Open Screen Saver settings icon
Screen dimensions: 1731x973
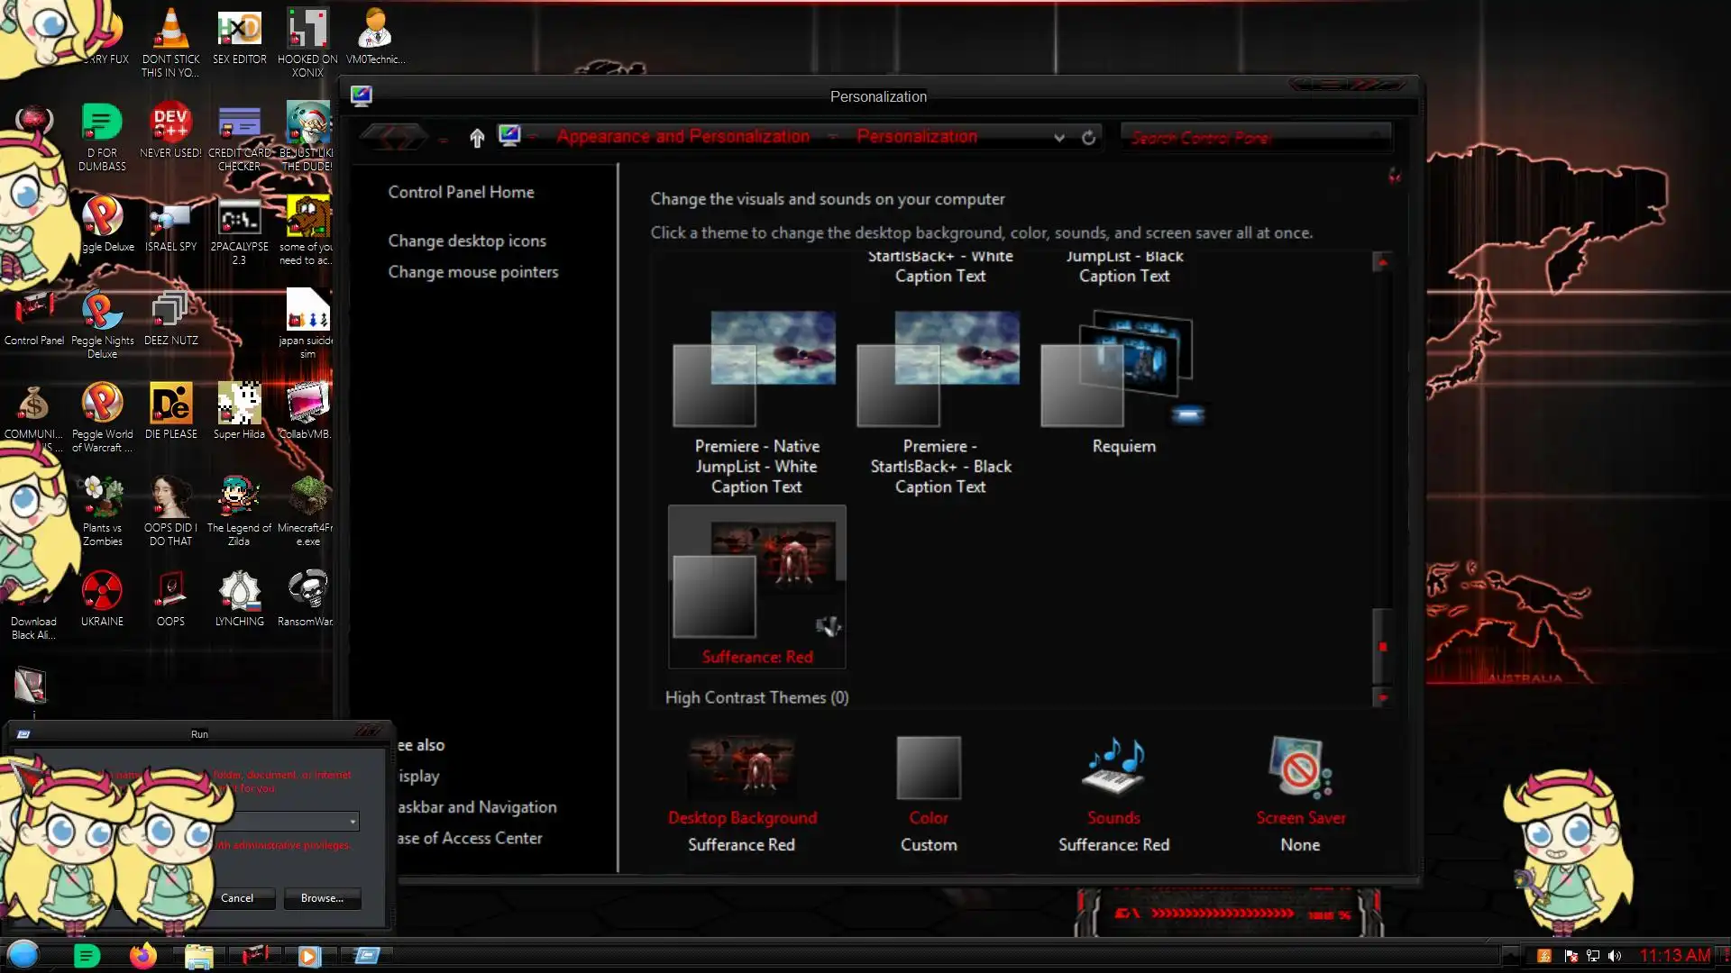click(x=1299, y=768)
